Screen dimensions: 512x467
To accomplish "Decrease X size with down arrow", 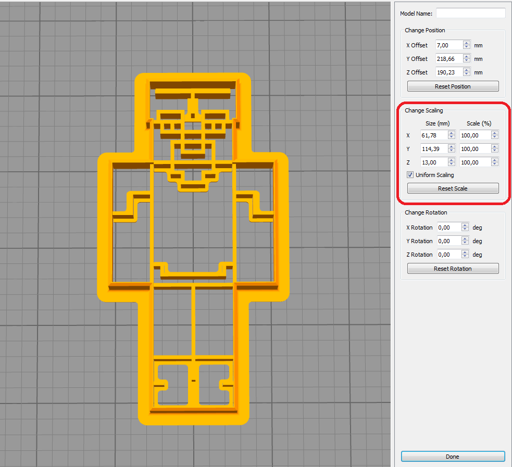I will pos(452,137).
